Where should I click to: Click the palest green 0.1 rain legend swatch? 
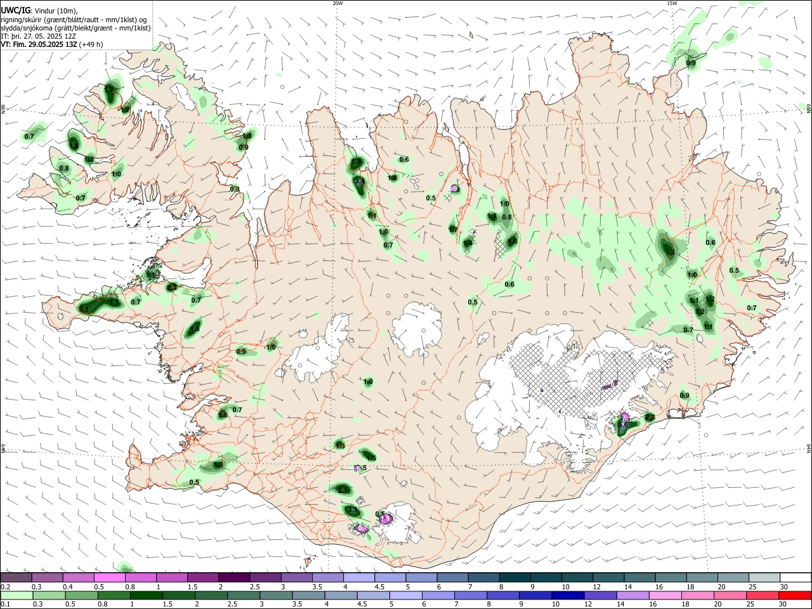(16, 596)
